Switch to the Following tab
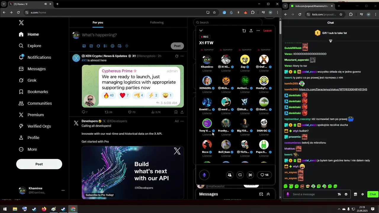 tap(157, 22)
